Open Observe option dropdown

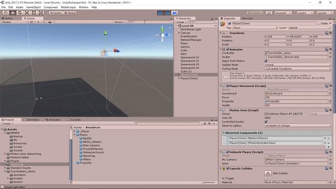pos(298,125)
